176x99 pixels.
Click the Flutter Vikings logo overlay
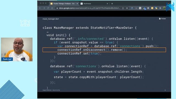(x=170, y=7)
